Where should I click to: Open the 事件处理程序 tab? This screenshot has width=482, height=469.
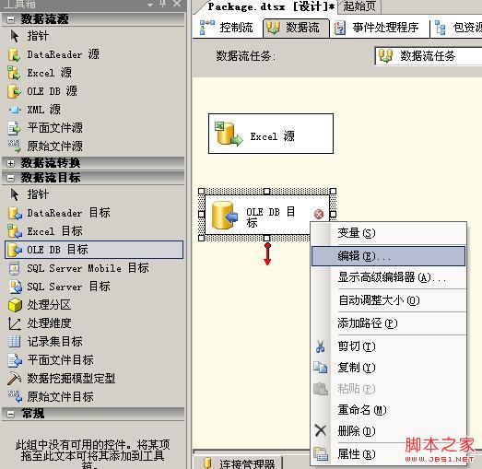pos(379,28)
